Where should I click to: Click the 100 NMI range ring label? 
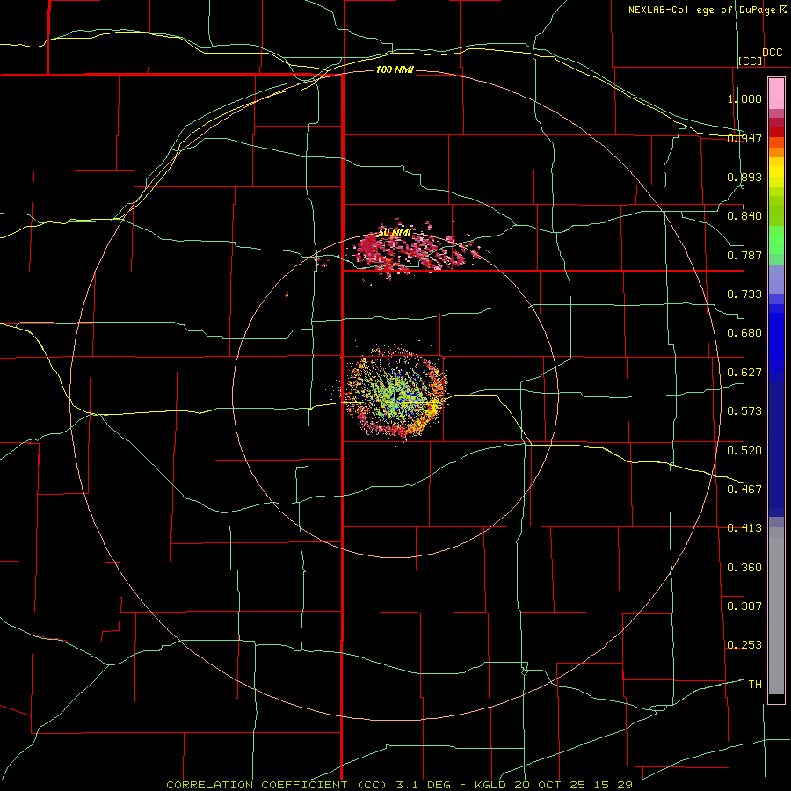[x=395, y=69]
